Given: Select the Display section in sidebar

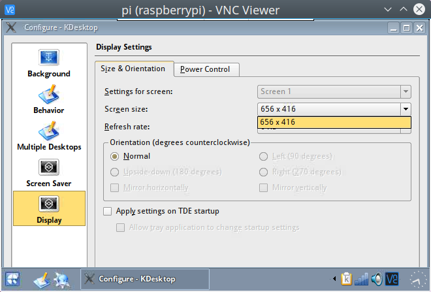Looking at the screenshot, I should [x=49, y=209].
